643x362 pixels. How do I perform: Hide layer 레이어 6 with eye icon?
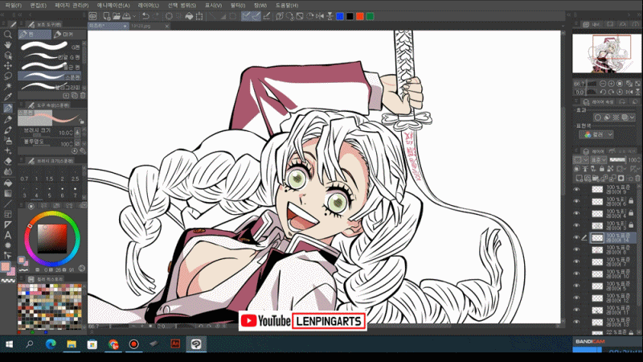[576, 202]
